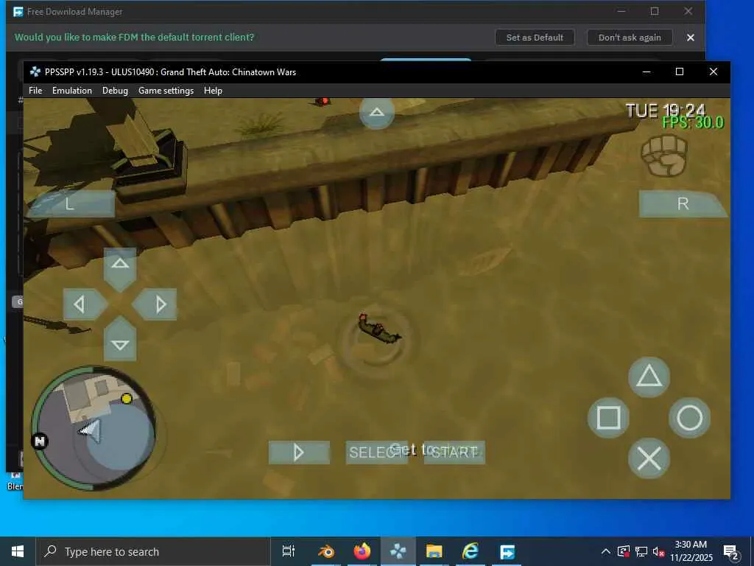Click Set as Default in Free Download Manager
This screenshot has width=754, height=566.
(x=535, y=37)
